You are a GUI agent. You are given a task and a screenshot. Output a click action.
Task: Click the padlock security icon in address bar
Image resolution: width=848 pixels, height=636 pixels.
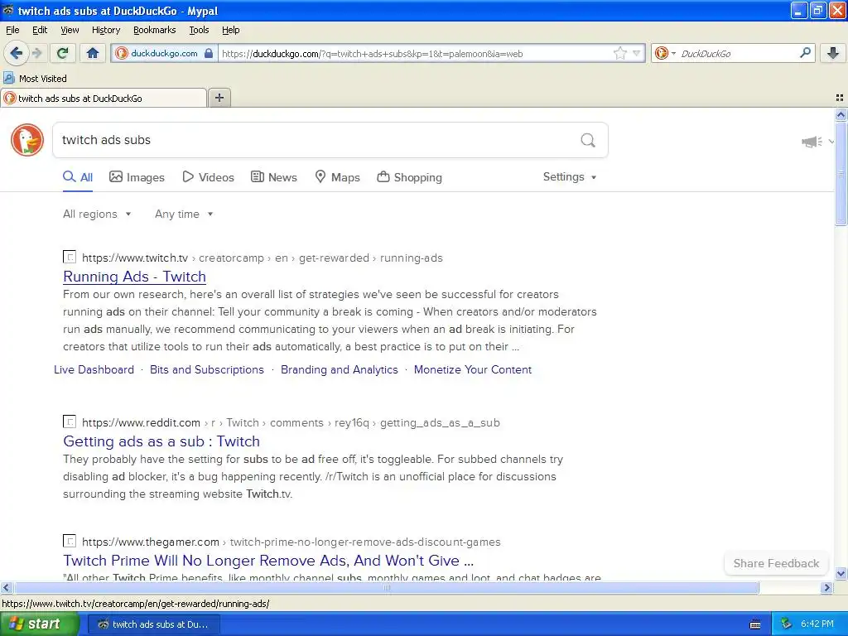pos(209,53)
